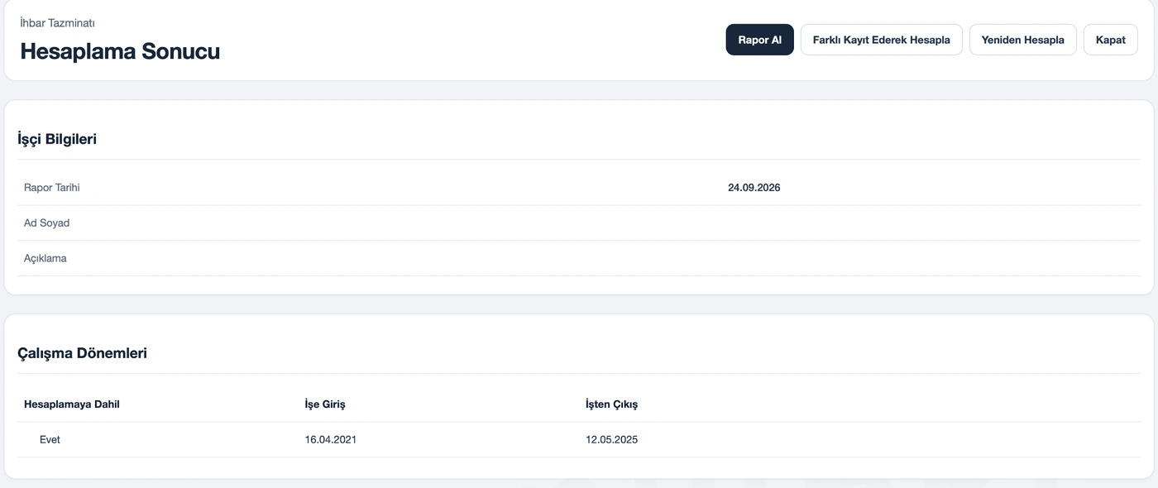Choose Farklı Kayıt Ederek Hesapla
Viewport: 1158px width, 488px height.
(x=882, y=40)
